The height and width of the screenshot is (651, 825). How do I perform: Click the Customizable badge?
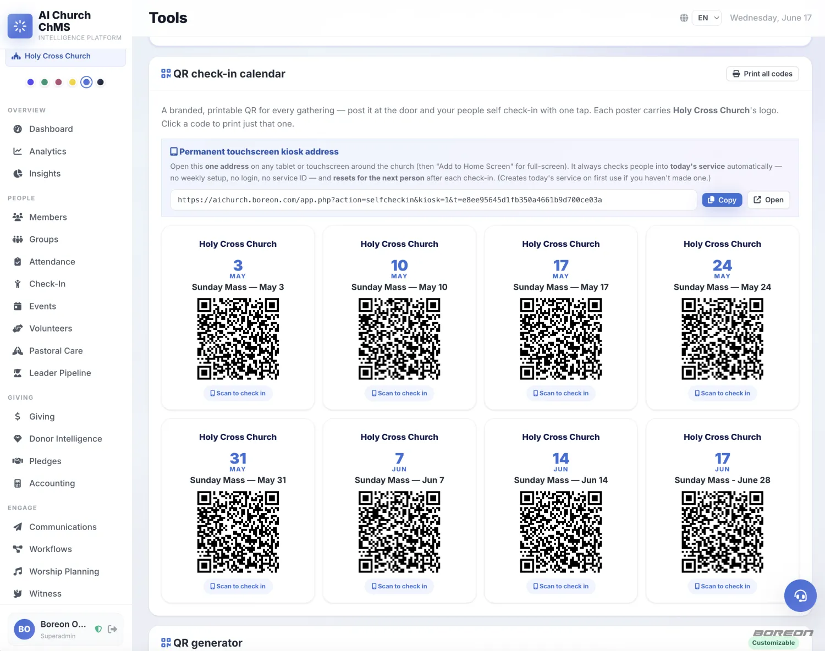point(773,643)
